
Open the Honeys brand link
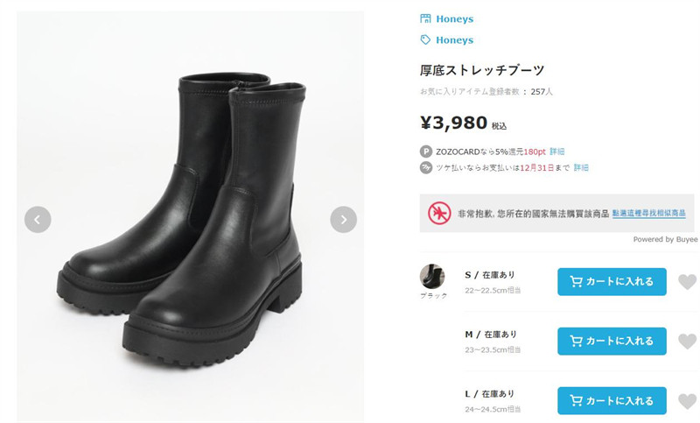point(454,40)
